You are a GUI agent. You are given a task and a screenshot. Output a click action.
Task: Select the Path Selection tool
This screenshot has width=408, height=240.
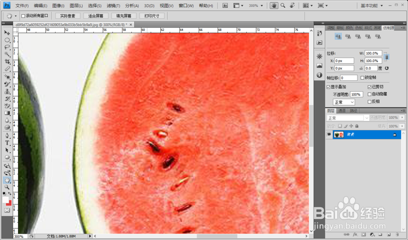pos(7,150)
